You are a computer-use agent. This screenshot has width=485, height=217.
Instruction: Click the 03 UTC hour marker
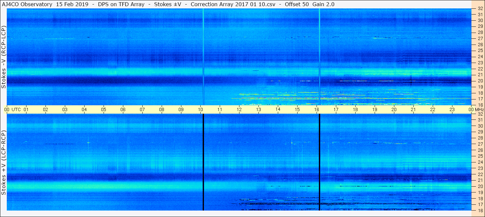coord(65,109)
